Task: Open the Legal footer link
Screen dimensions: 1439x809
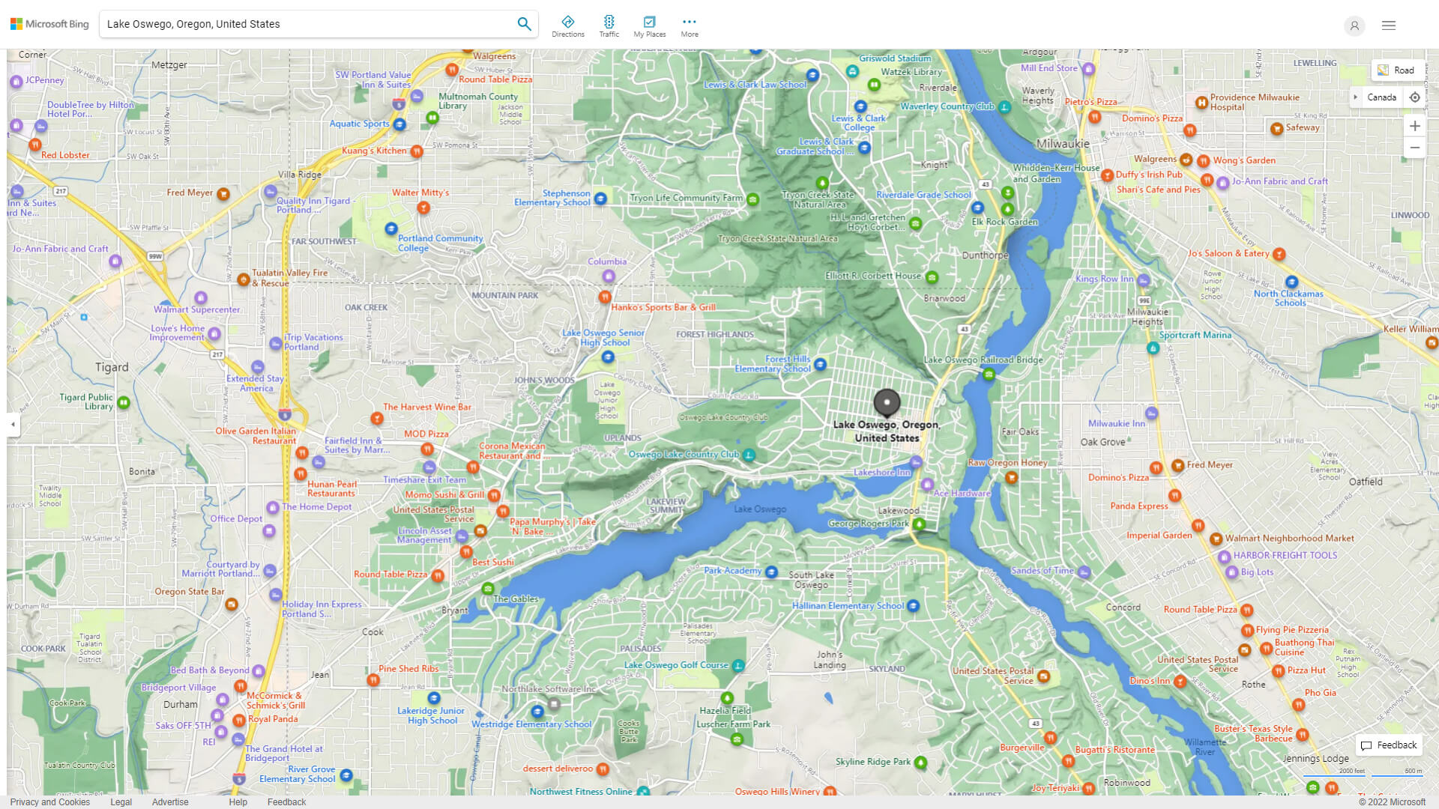Action: tap(121, 802)
